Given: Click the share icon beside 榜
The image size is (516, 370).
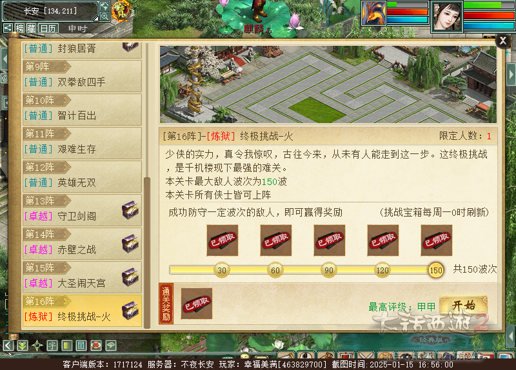Looking at the screenshot, I should point(8,28).
